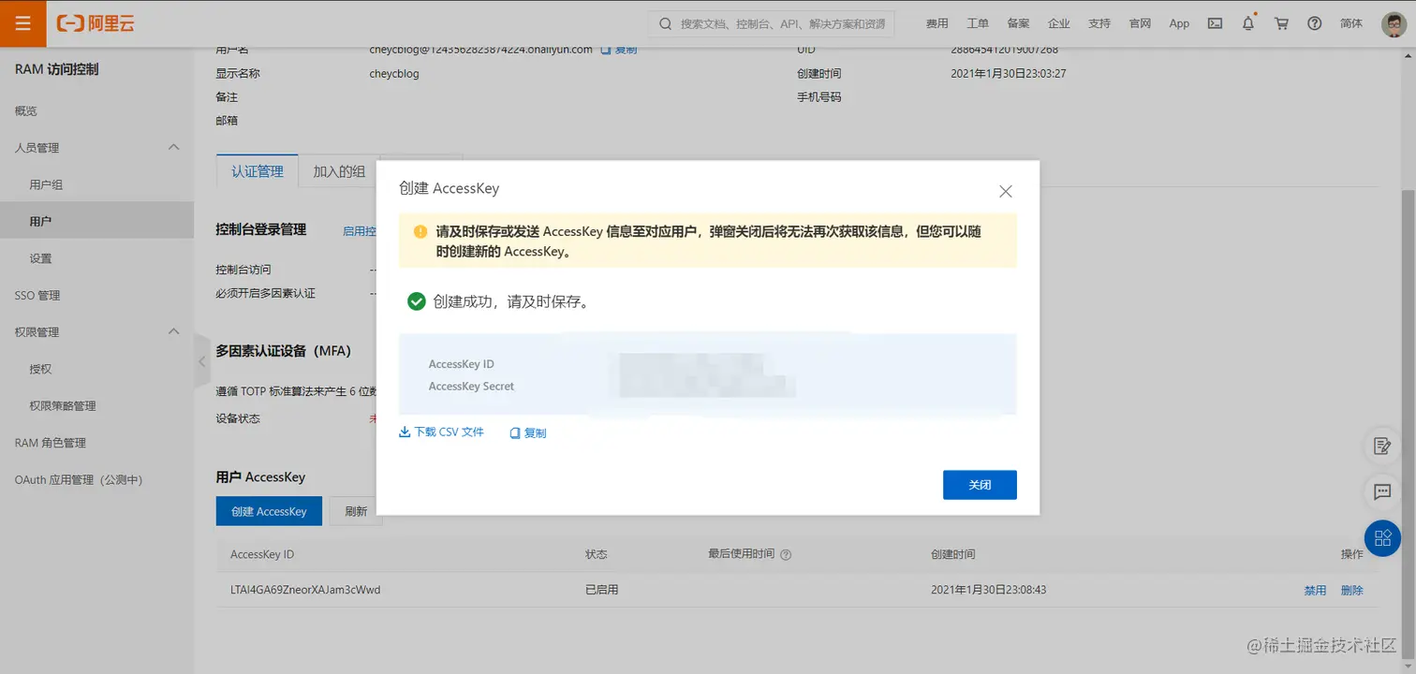Click the 刷新 button

[x=356, y=511]
